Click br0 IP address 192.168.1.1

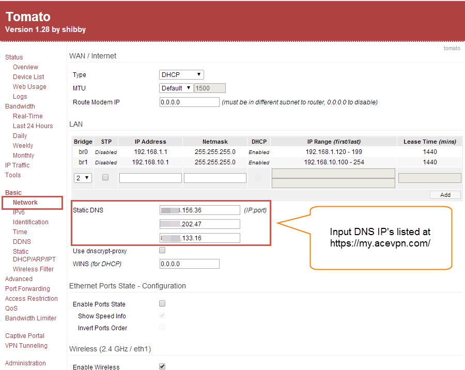[x=151, y=152]
